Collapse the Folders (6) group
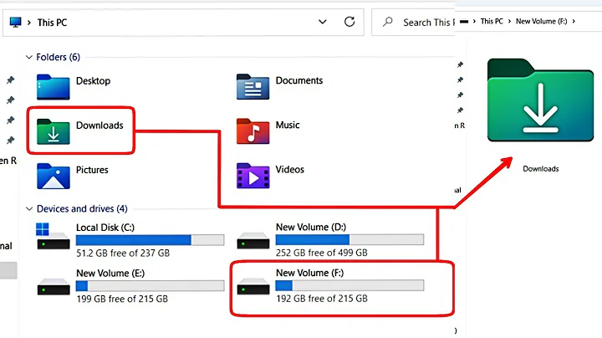The width and height of the screenshot is (602, 338). coord(28,57)
